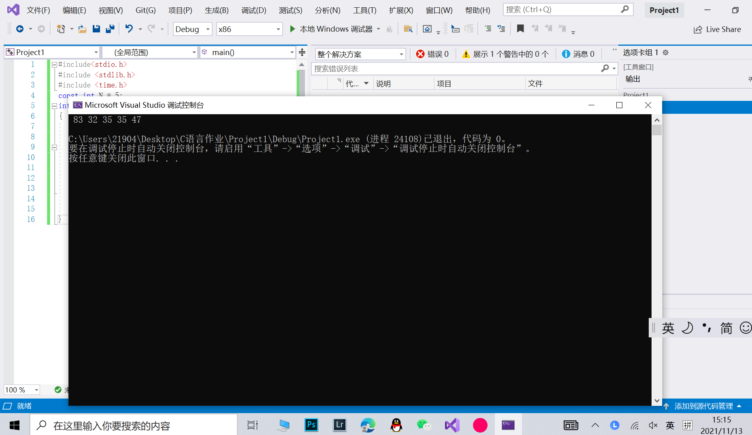Screen dimensions: 752x435
Task: Click the Navigate Backward arrow icon
Action: (x=19, y=29)
